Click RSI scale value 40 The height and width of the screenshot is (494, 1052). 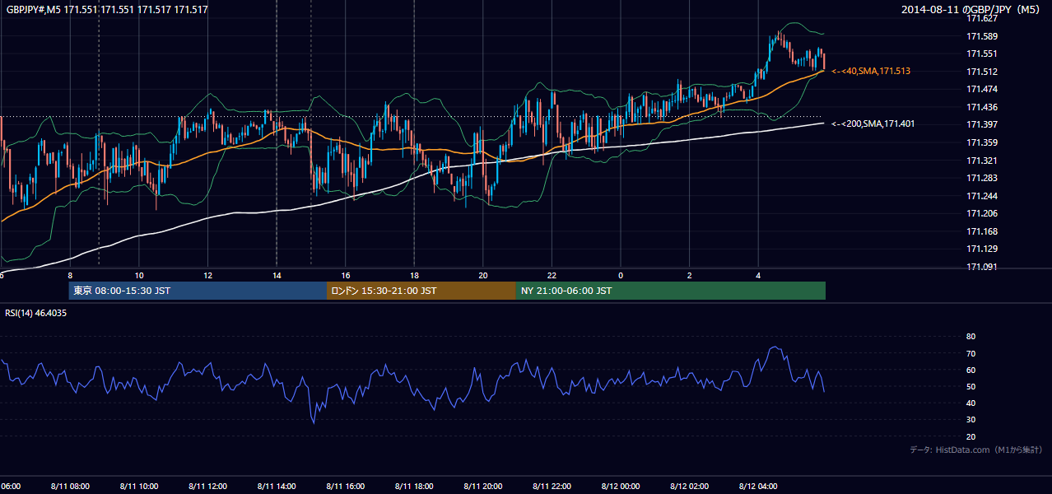pos(971,403)
